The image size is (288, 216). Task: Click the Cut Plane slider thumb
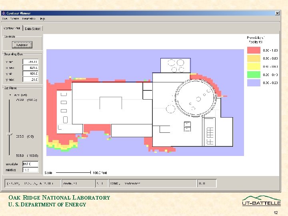(9, 134)
